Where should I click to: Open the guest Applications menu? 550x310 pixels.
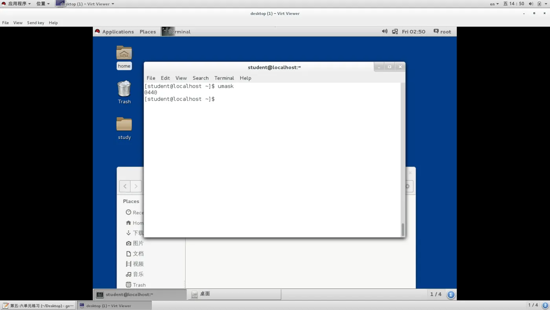pyautogui.click(x=114, y=31)
